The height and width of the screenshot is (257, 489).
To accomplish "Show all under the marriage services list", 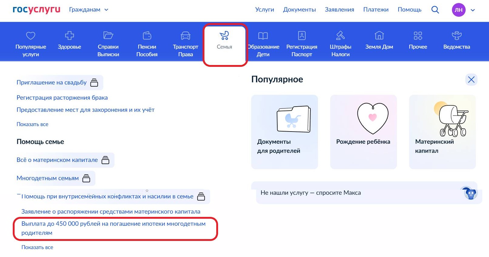I will 32,124.
